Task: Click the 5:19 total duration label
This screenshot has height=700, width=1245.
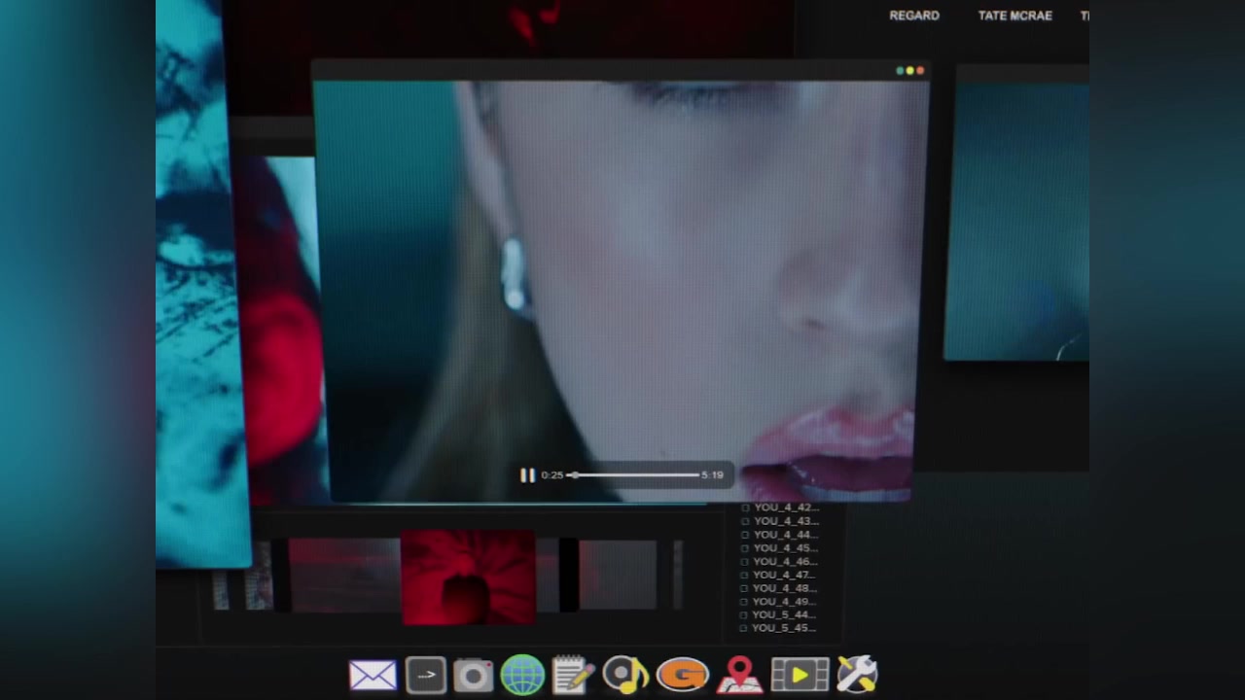Action: point(712,475)
